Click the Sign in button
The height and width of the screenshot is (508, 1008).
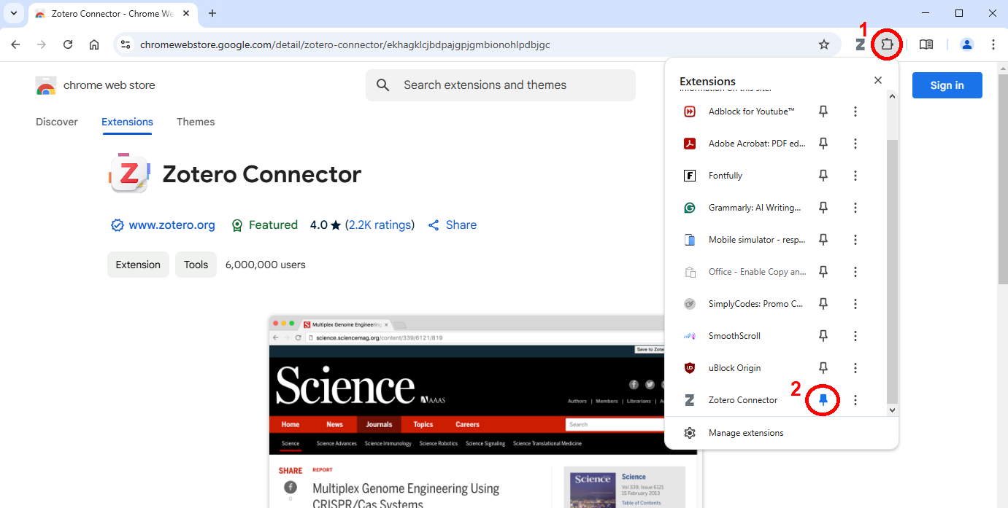(947, 85)
